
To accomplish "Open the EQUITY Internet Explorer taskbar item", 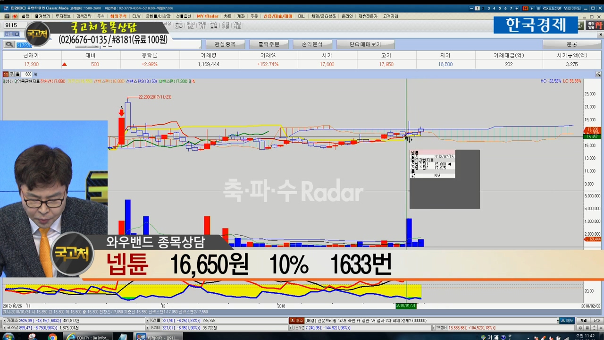I will click(88, 337).
